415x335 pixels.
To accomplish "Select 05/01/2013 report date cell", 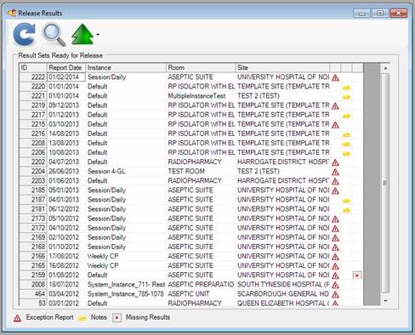I will (66, 190).
